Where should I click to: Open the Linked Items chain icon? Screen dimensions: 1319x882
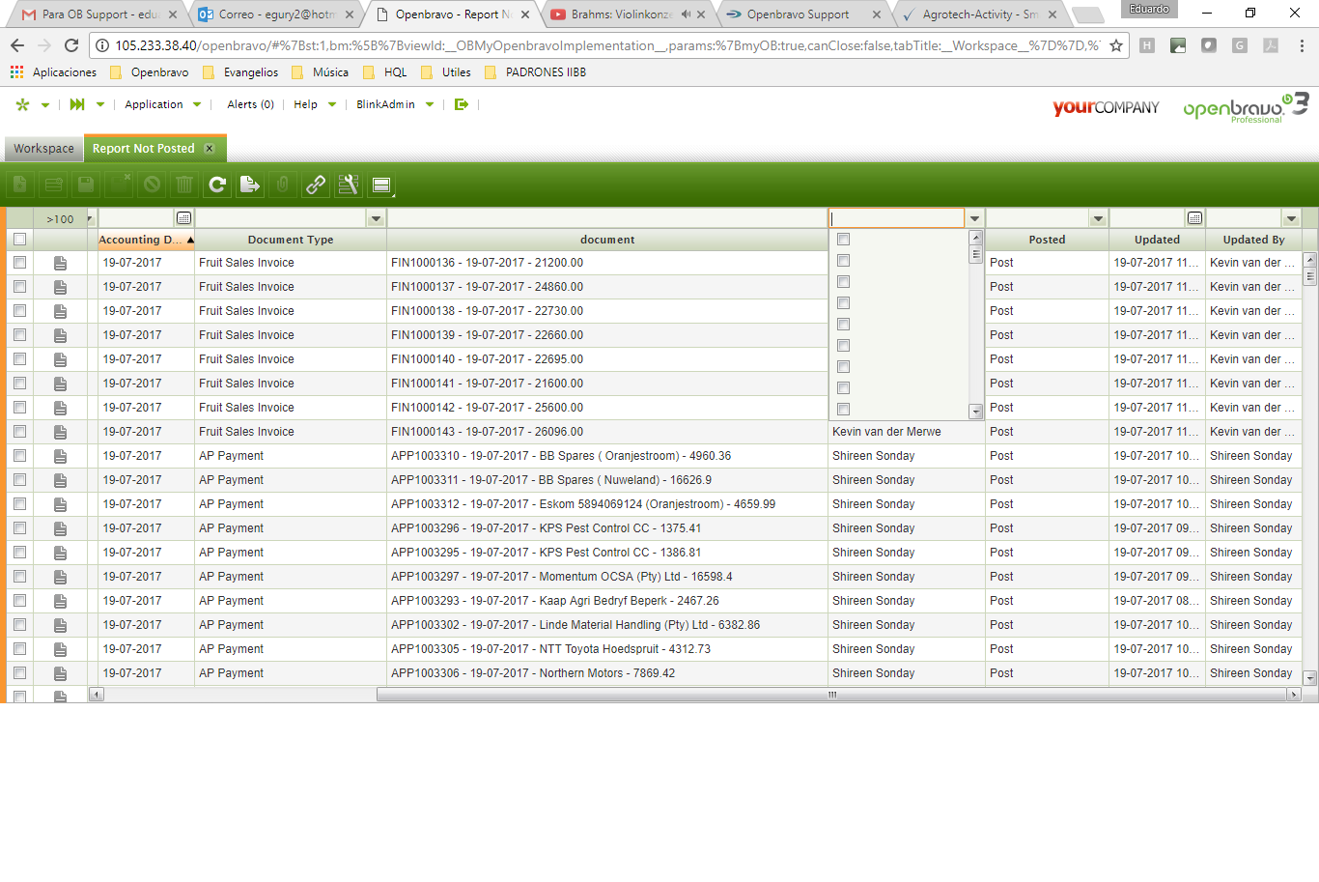pyautogui.click(x=316, y=185)
